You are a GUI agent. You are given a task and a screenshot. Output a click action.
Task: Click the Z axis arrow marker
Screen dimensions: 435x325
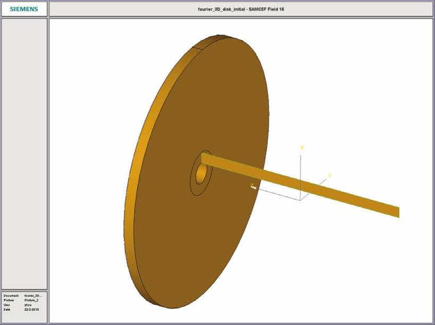pyautogui.click(x=253, y=186)
